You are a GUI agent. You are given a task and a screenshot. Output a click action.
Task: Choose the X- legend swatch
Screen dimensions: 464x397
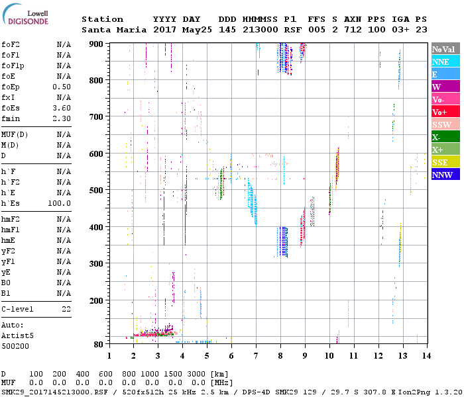tap(445, 137)
